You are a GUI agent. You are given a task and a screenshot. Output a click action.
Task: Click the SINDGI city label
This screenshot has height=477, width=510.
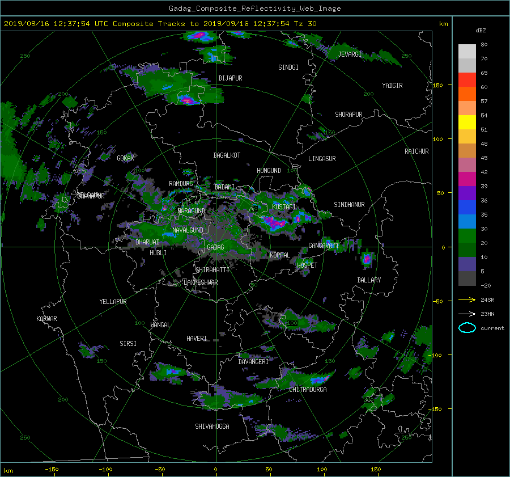[x=288, y=67]
